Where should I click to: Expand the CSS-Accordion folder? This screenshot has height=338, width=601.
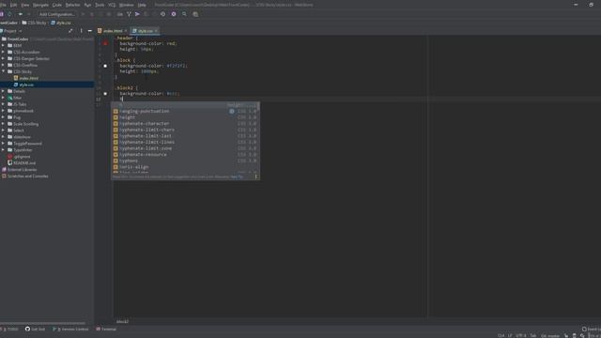tap(3, 52)
